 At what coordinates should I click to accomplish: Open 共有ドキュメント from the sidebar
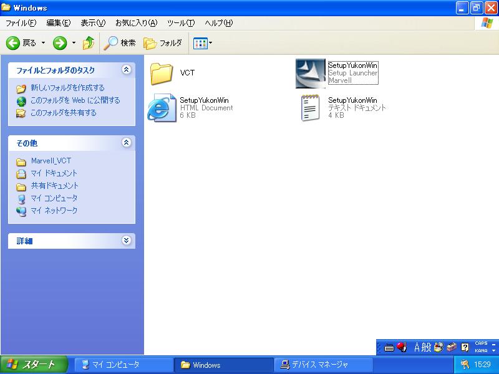[54, 186]
